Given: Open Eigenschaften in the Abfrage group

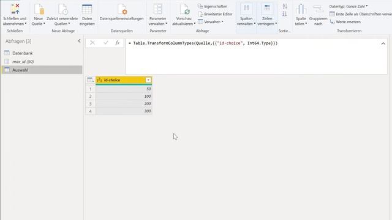Looking at the screenshot, I should [x=213, y=6].
